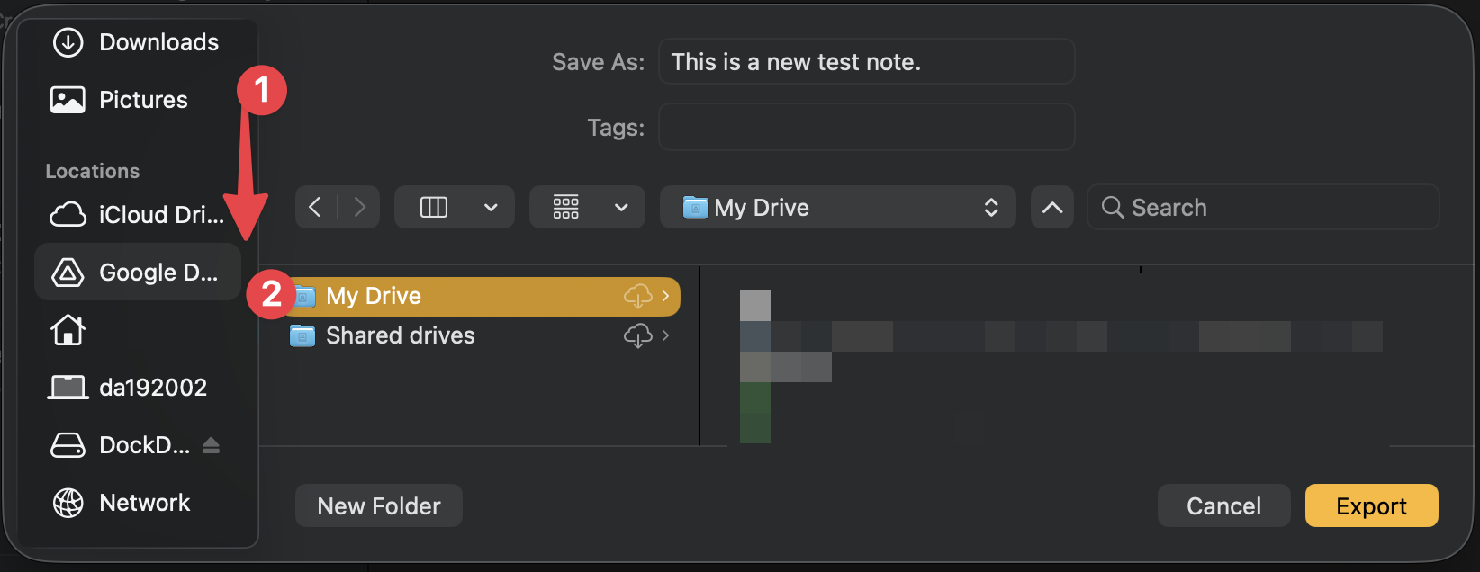Go forward with the right arrow
1480x572 pixels.
(x=359, y=208)
